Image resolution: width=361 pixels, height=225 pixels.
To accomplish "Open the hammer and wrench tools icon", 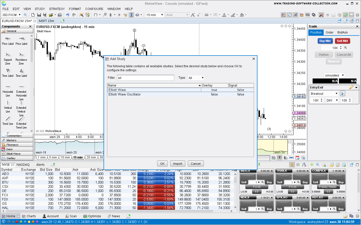I will tap(321, 15).
